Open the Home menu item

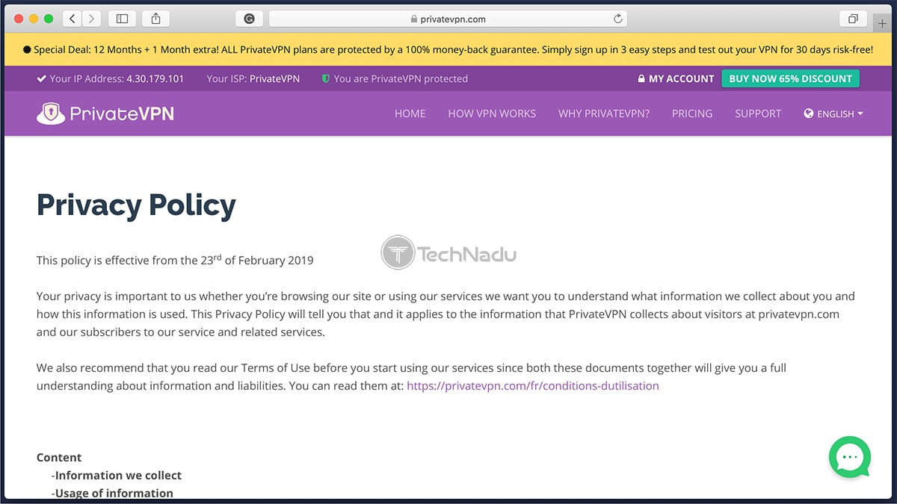click(410, 113)
